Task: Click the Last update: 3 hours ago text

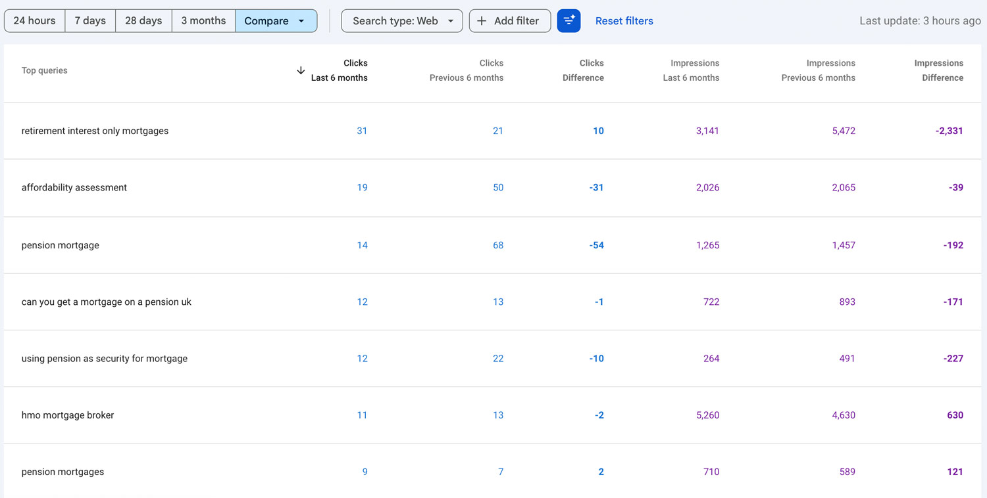Action: click(x=920, y=21)
